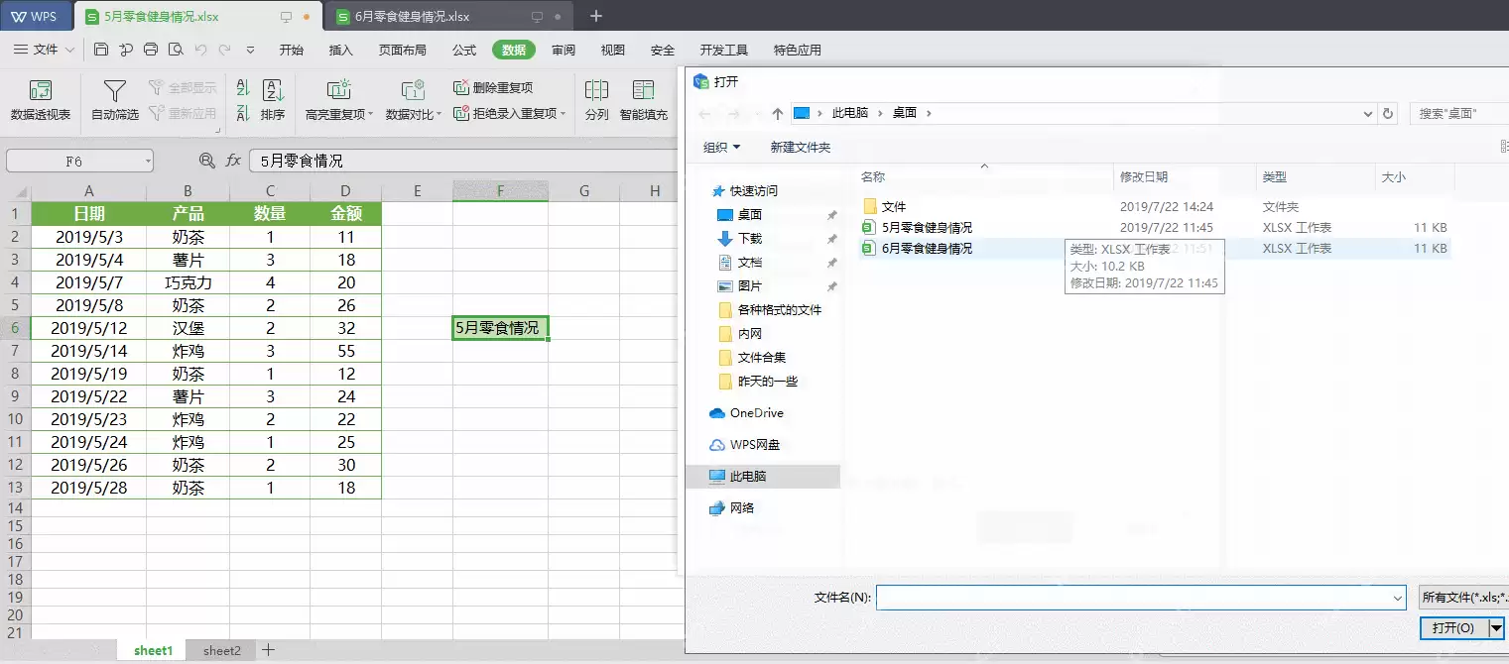Sort files by 名称 column header
Viewport: 1509px width, 664px height.
pyautogui.click(x=873, y=177)
